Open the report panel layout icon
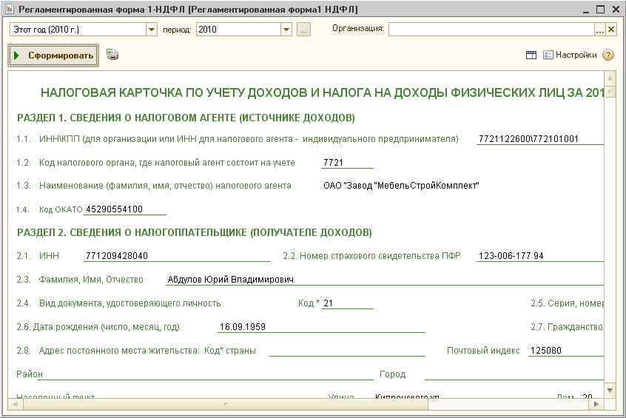 click(531, 55)
